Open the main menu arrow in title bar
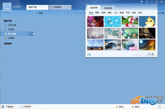 [147, 2]
